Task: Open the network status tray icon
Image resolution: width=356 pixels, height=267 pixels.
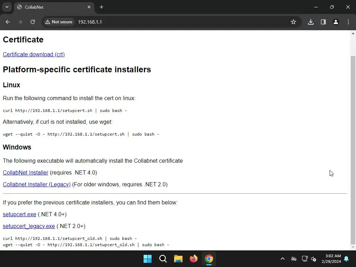Action: pyautogui.click(x=305, y=259)
